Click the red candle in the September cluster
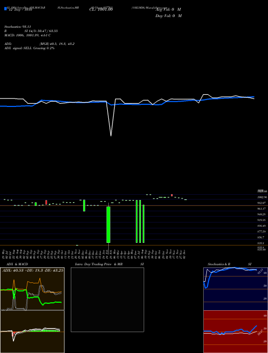 (46, 202)
